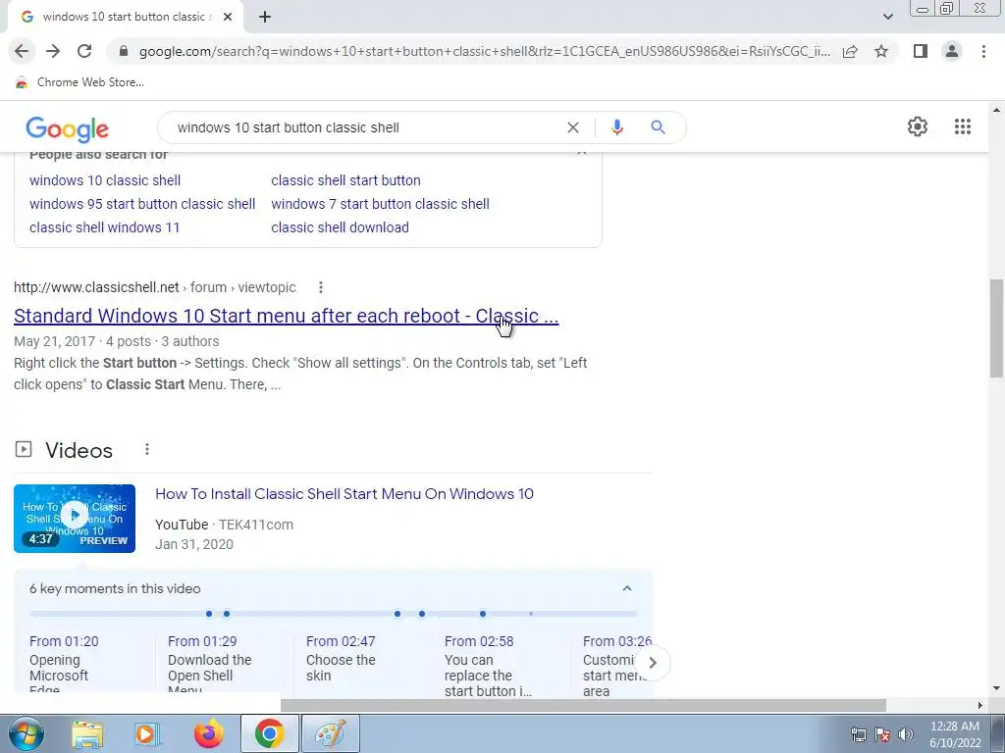Viewport: 1005px width, 753px height.
Task: Close the Google search tab
Action: point(228,17)
